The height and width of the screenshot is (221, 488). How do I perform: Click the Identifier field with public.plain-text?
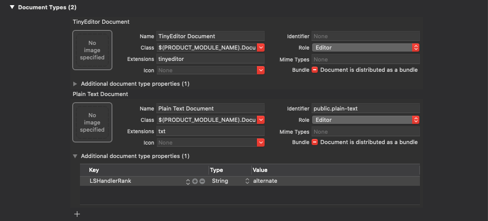(365, 108)
